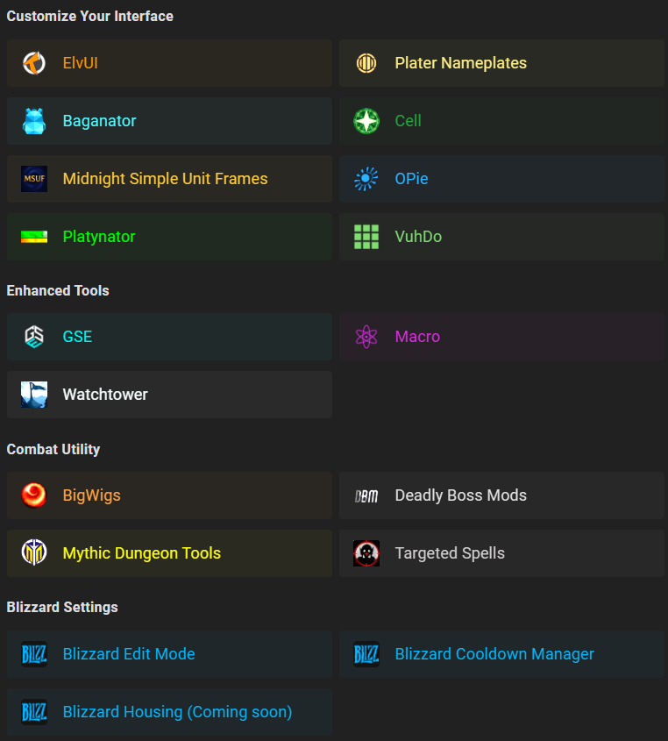Click the Plater Nameplates round icon
This screenshot has height=741, width=668.
point(366,63)
